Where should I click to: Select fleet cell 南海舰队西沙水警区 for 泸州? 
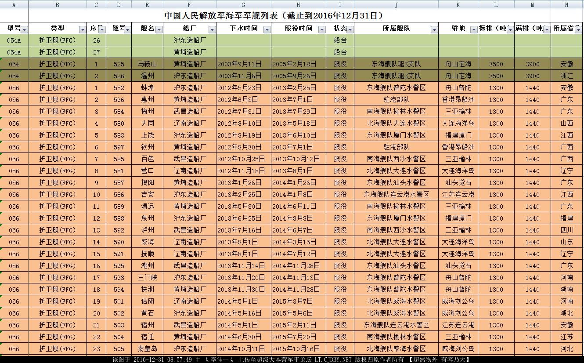397,230
